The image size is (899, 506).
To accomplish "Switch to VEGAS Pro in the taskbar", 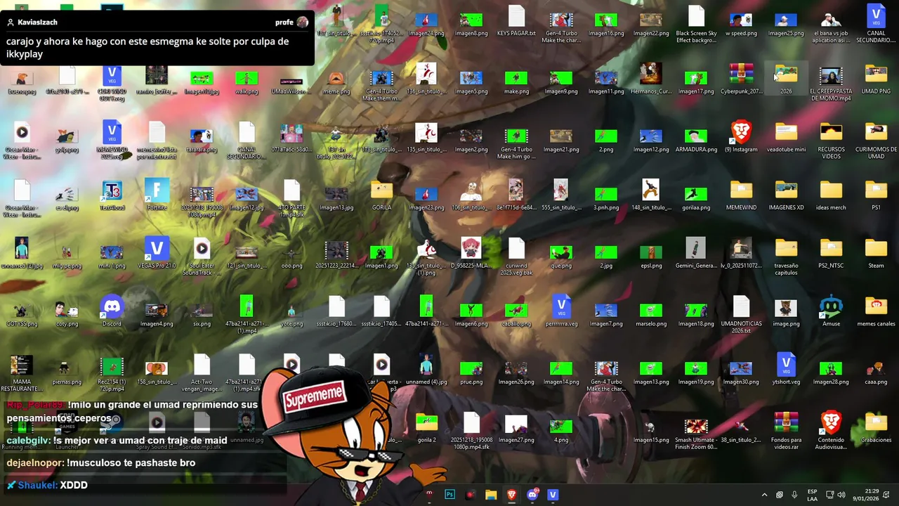I will click(x=553, y=495).
